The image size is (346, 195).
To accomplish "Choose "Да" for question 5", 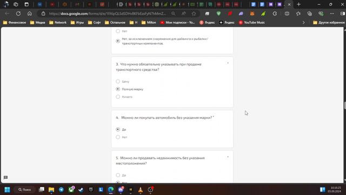I will [x=118, y=175].
